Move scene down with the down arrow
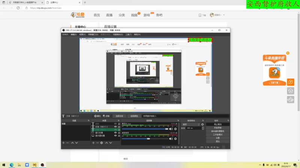The height and width of the screenshot is (168, 300). (76, 143)
